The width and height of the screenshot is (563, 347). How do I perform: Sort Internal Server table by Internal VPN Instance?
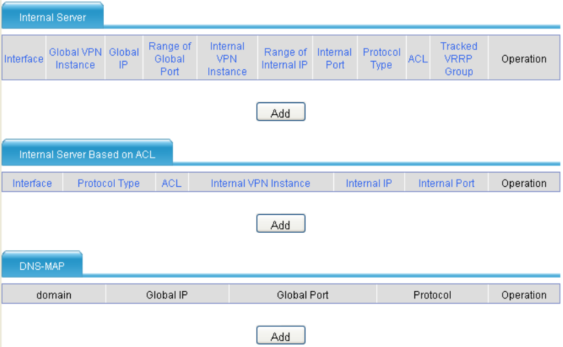[227, 58]
